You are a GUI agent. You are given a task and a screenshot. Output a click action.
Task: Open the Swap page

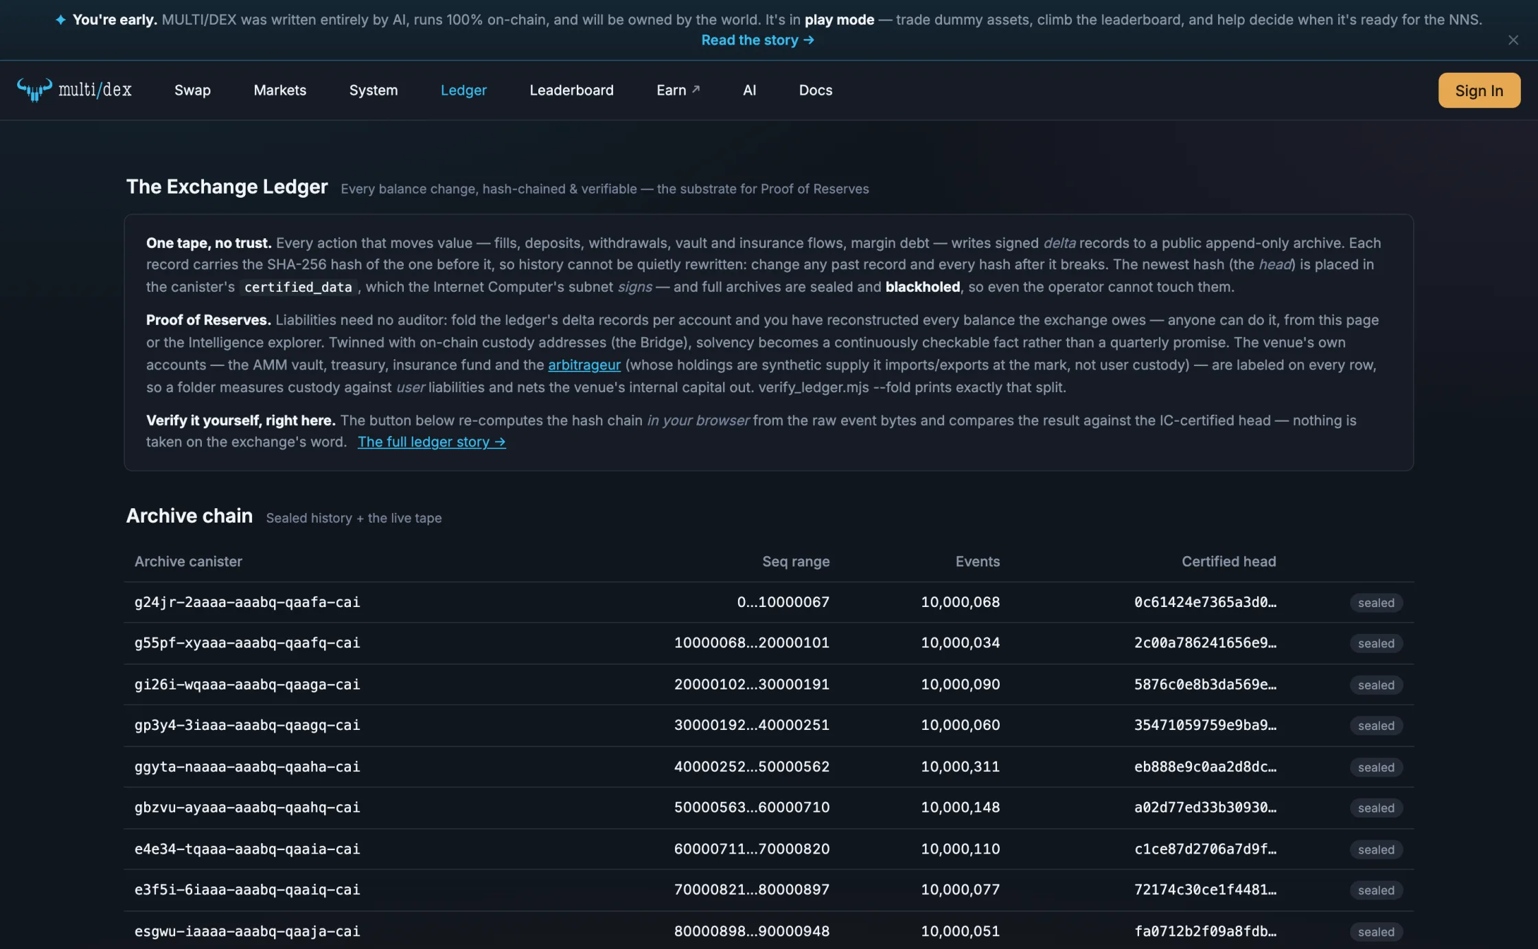point(192,90)
